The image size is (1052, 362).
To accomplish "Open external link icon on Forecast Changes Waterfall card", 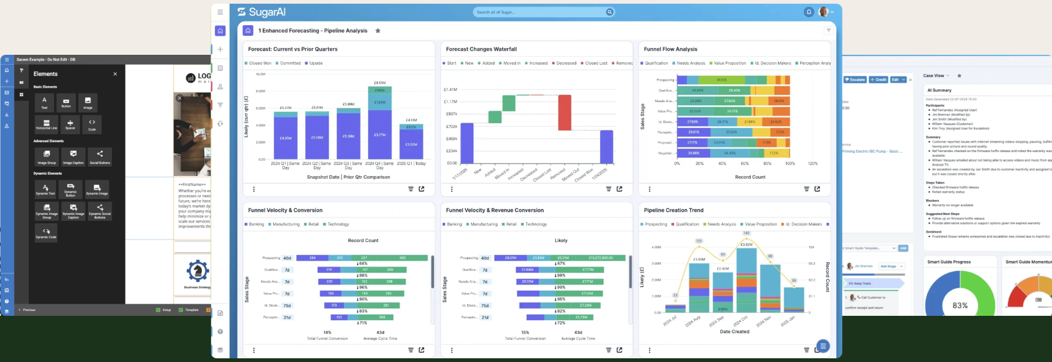I will pos(619,189).
